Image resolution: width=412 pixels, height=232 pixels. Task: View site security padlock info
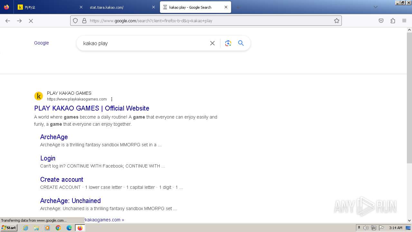click(x=84, y=21)
